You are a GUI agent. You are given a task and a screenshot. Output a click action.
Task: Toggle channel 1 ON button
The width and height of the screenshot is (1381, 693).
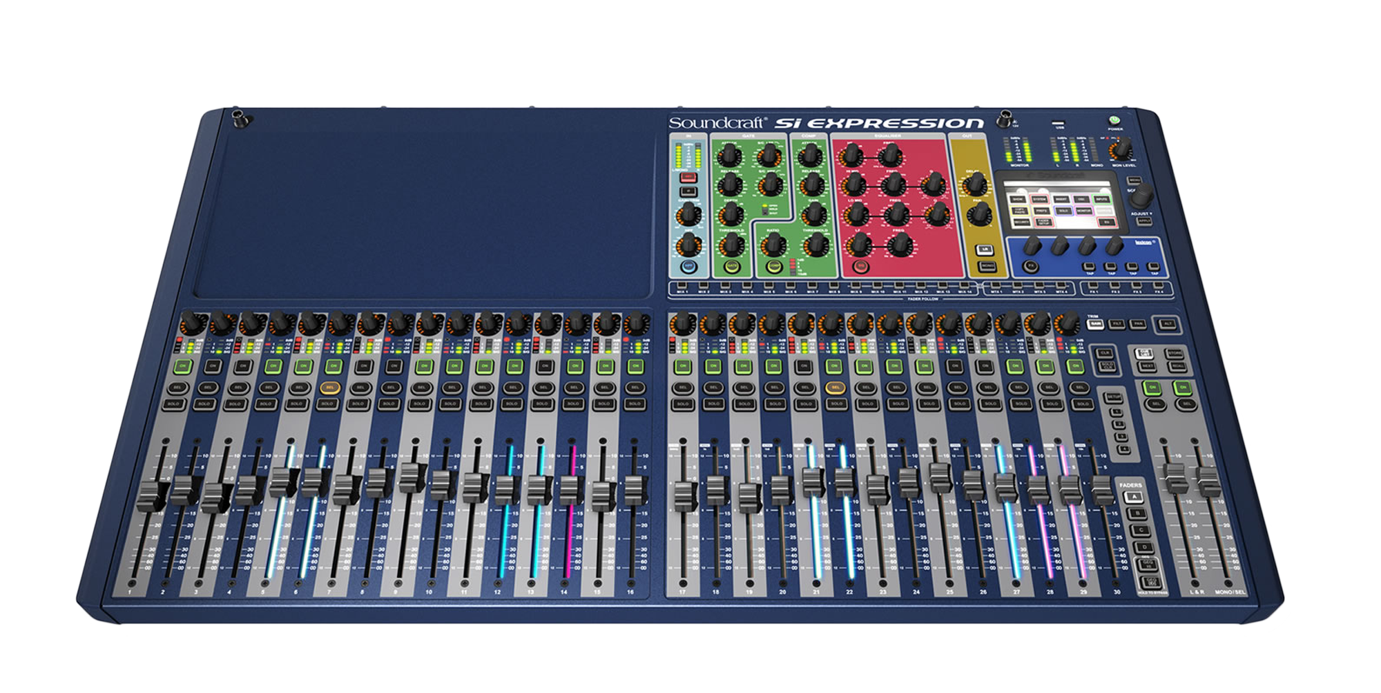pyautogui.click(x=183, y=366)
